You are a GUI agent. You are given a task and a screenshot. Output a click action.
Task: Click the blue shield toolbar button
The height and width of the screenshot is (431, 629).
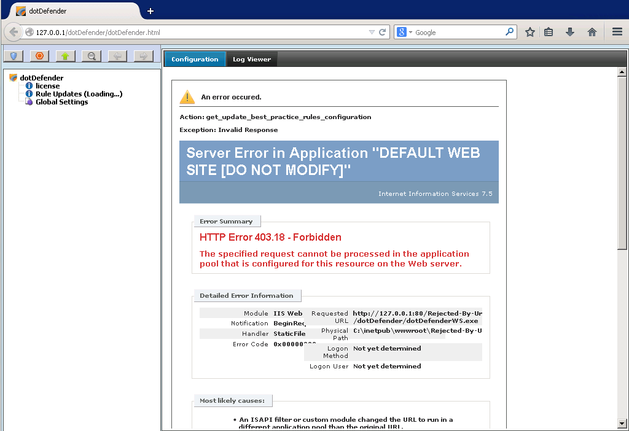pos(14,56)
